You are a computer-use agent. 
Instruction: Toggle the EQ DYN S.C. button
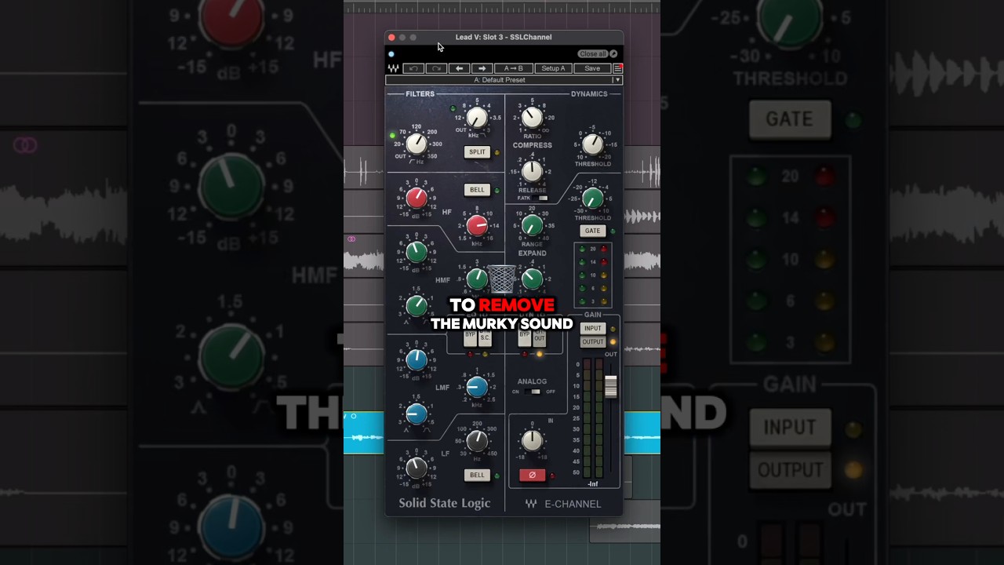(x=485, y=337)
